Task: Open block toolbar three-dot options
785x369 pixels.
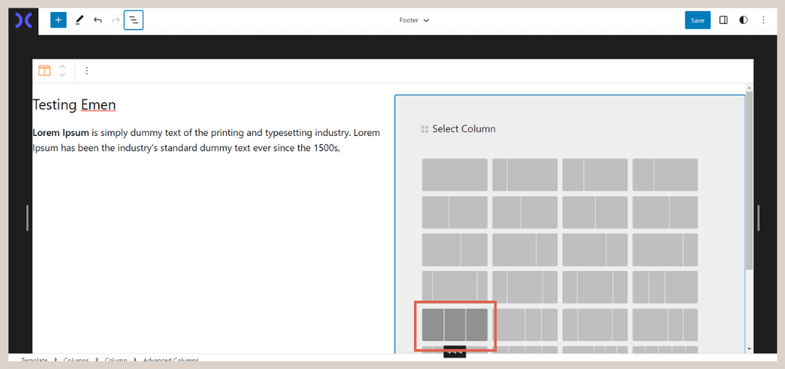Action: click(87, 70)
